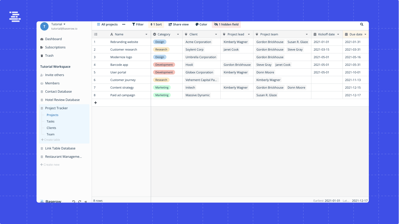399x224 pixels.
Task: Click the Contact Database icon
Action: click(x=42, y=92)
